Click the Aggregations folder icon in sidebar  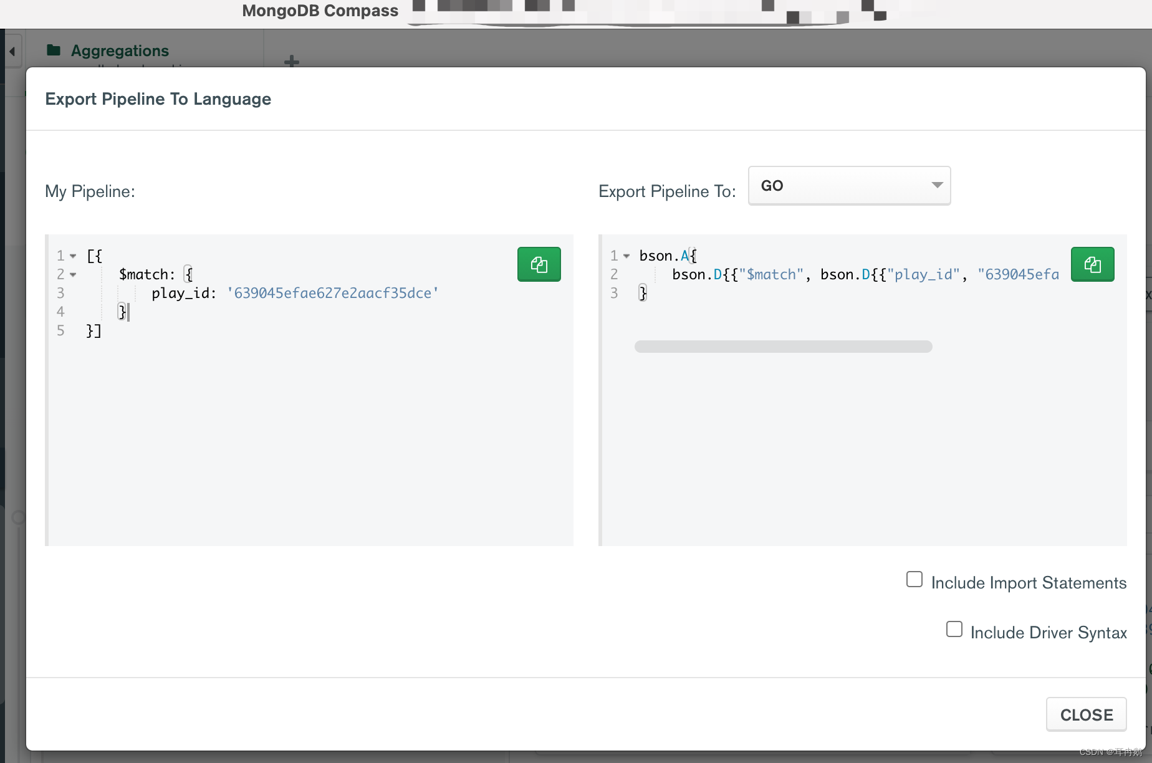pyautogui.click(x=54, y=50)
